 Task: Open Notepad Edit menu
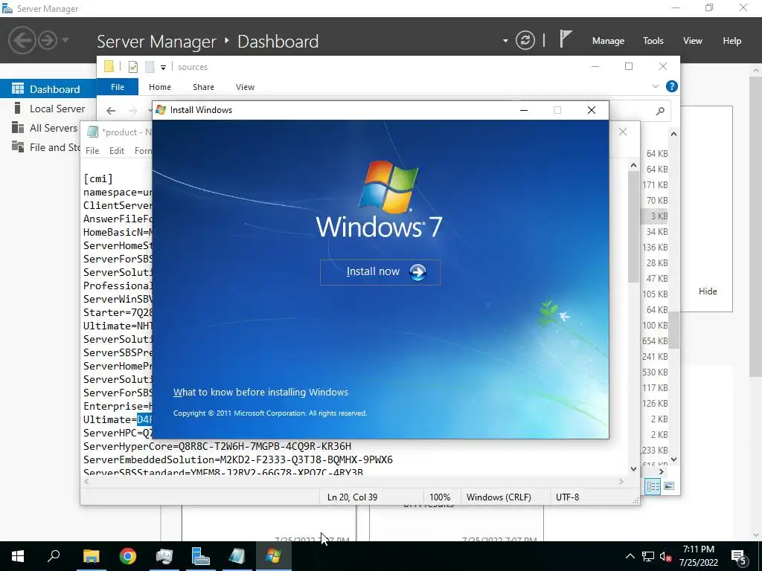pyautogui.click(x=117, y=151)
